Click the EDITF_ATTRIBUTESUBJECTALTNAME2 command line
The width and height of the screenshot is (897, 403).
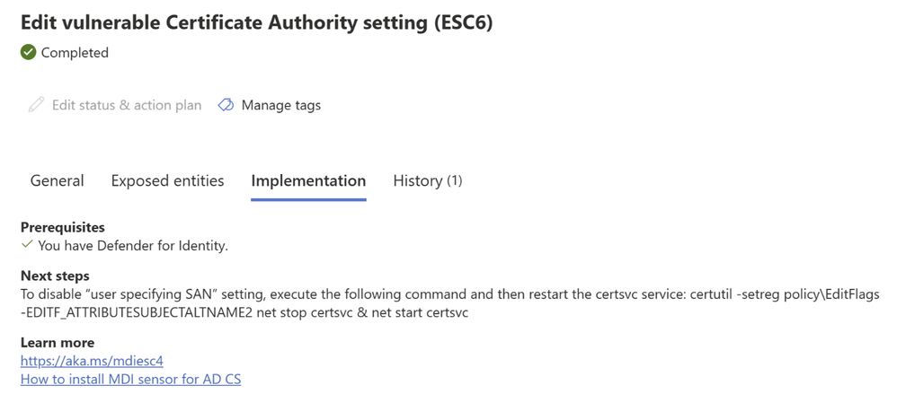pyautogui.click(x=244, y=314)
